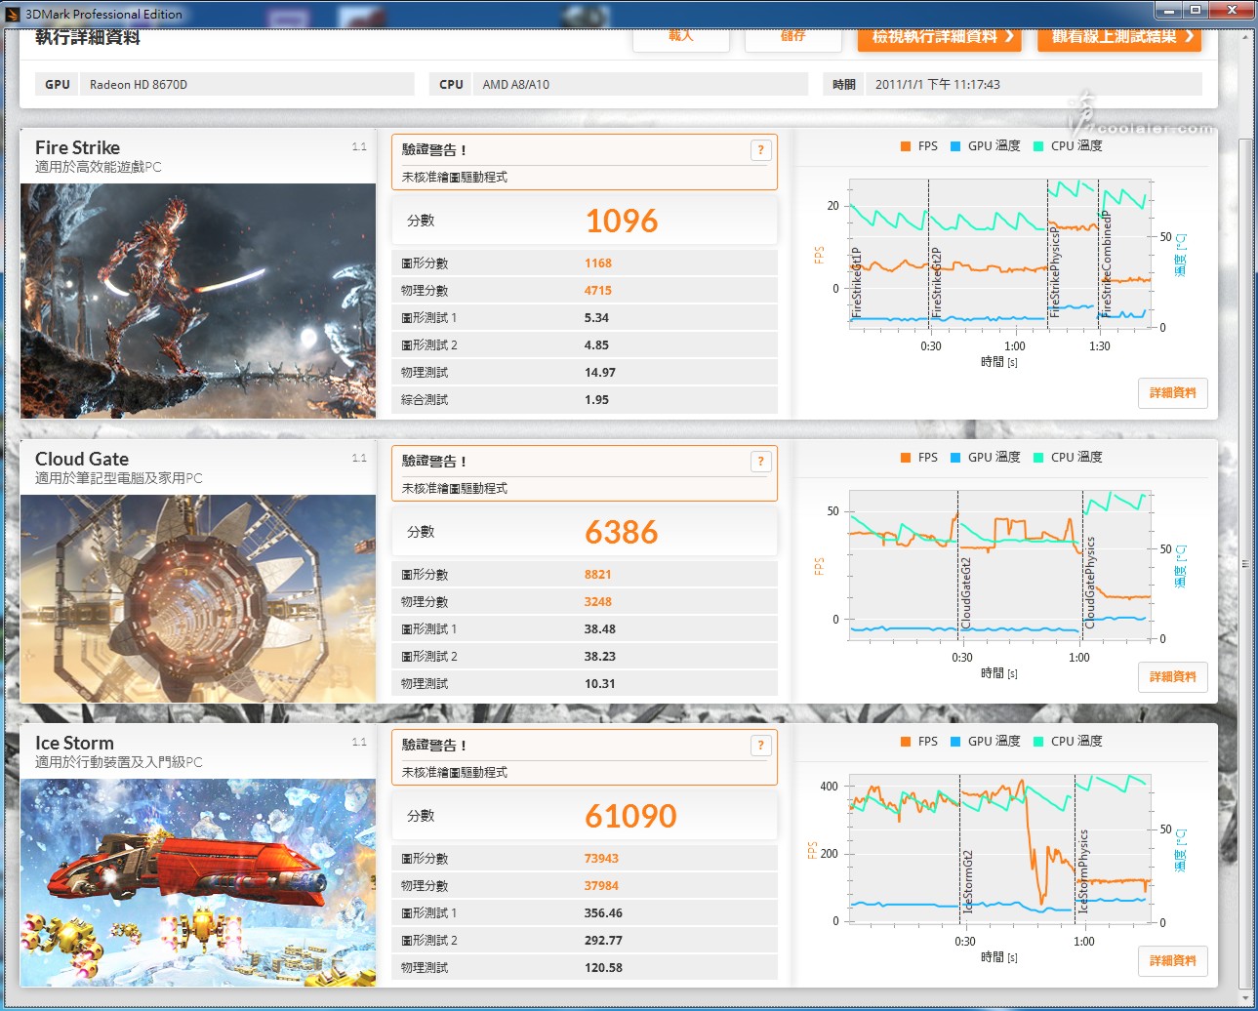Click the blue GPU 溫度 legend swatch in Cloud Gate
Viewport: 1258px width, 1011px height.
tap(955, 458)
